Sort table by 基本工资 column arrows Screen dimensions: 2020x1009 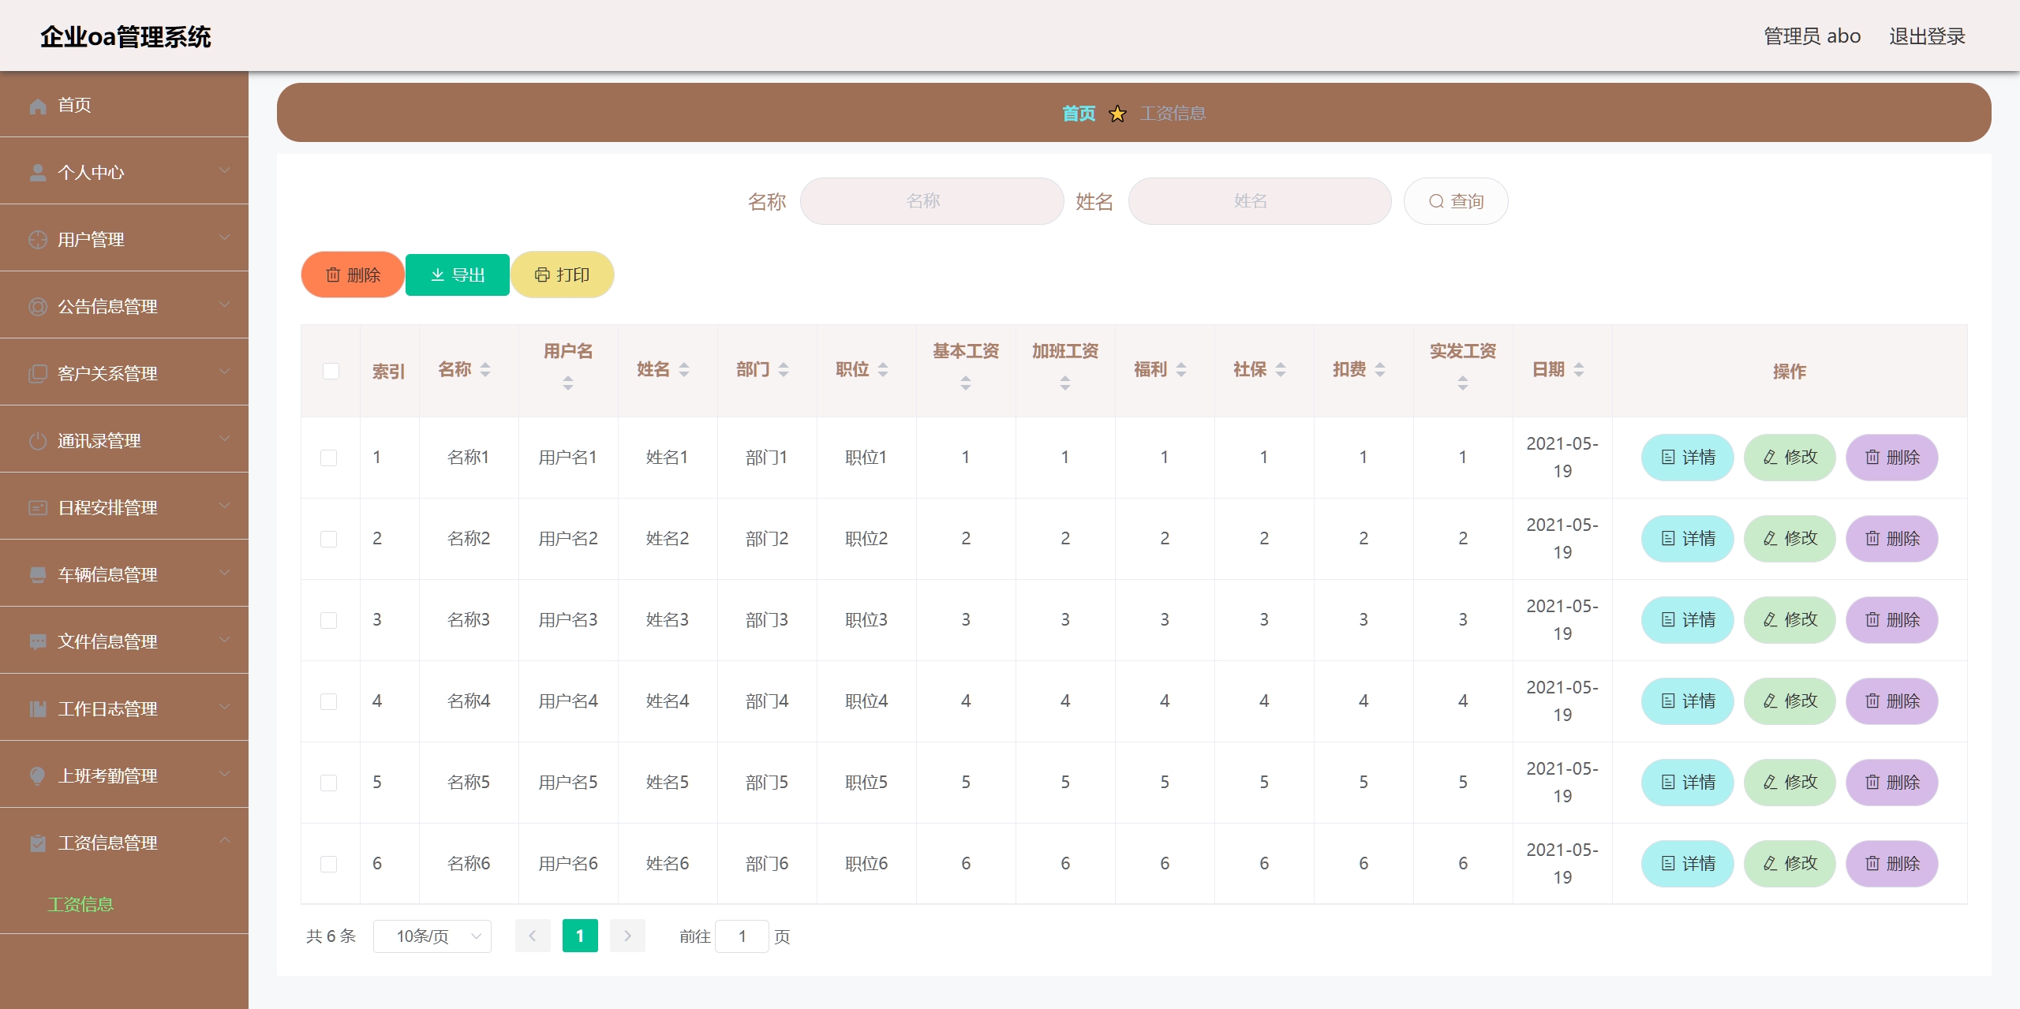[966, 383]
